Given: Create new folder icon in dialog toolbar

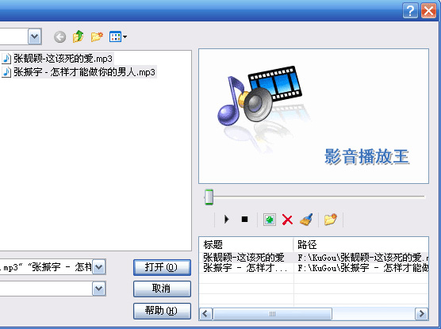Looking at the screenshot, I should pyautogui.click(x=97, y=36).
